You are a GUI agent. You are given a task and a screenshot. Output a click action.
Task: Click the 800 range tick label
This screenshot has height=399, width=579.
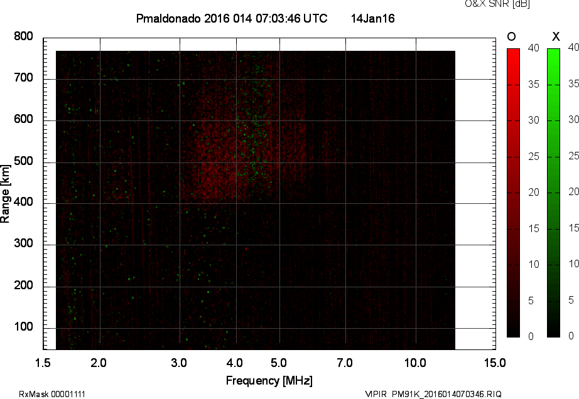click(23, 36)
